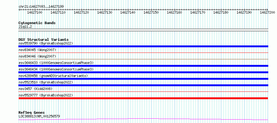Screen dimensions: 277x123
Task: Click the RefSeq Genes track title
Action: pos(32,113)
